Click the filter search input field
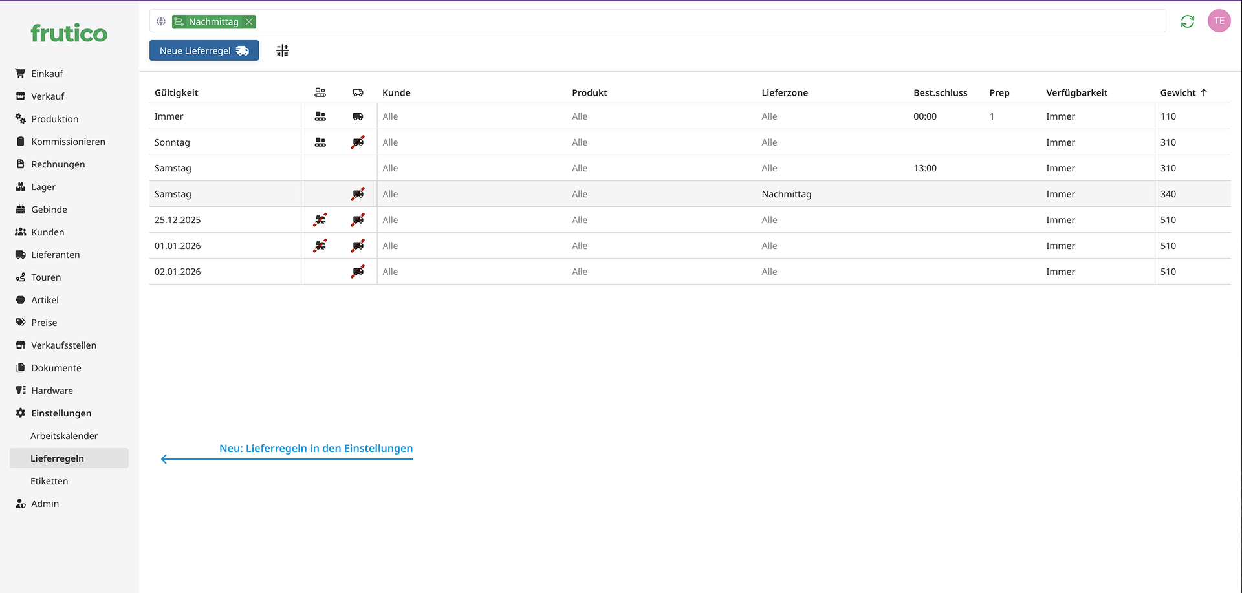1242x593 pixels. [x=647, y=21]
